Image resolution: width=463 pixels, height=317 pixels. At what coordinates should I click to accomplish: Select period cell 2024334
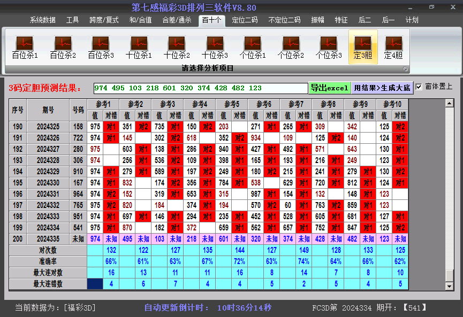[48, 228]
